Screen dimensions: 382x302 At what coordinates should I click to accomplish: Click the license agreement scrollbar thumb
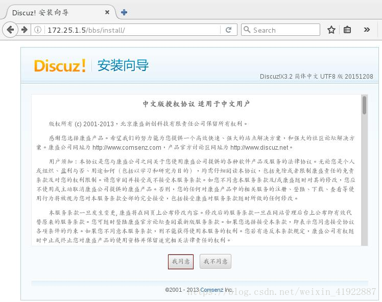pyautogui.click(x=364, y=105)
